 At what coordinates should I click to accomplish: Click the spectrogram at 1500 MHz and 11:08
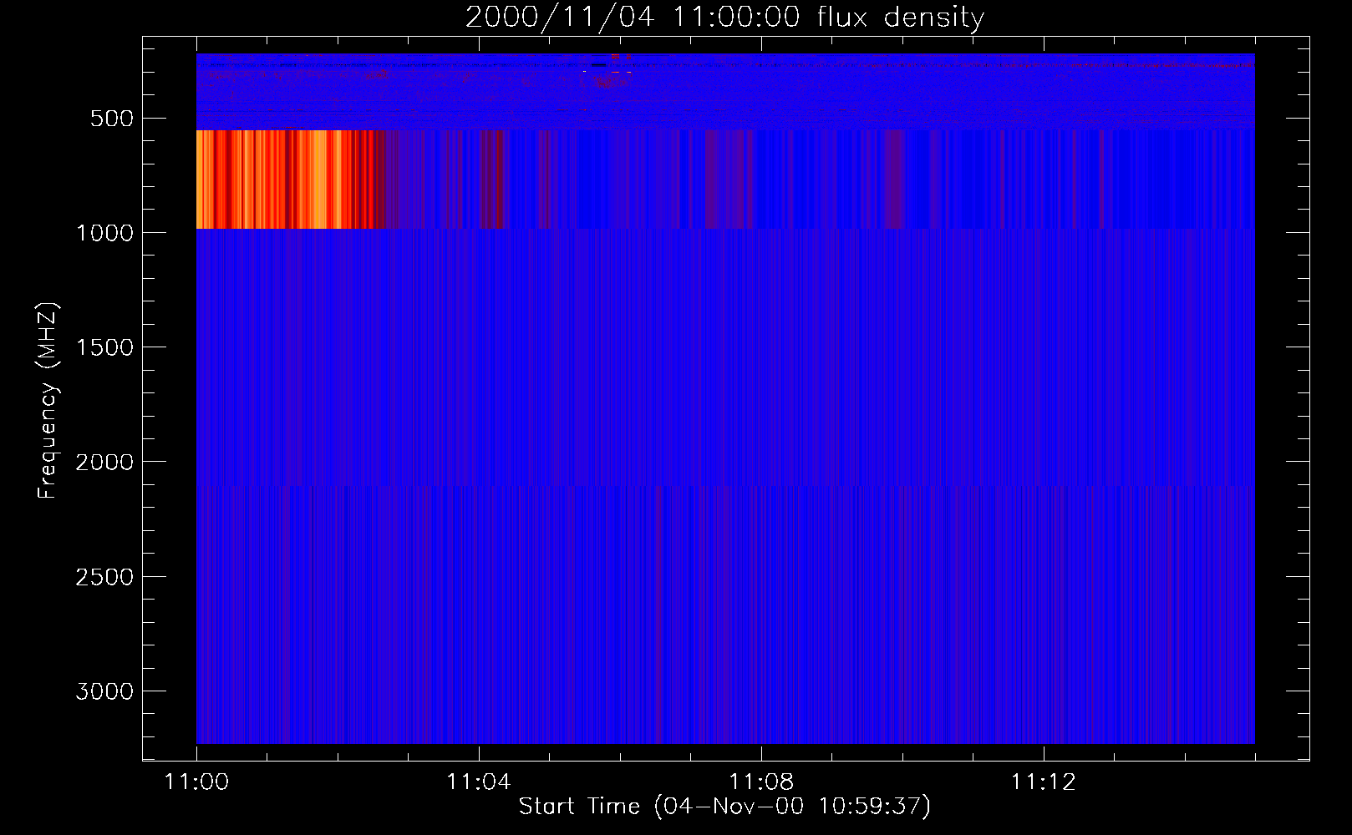tap(760, 347)
